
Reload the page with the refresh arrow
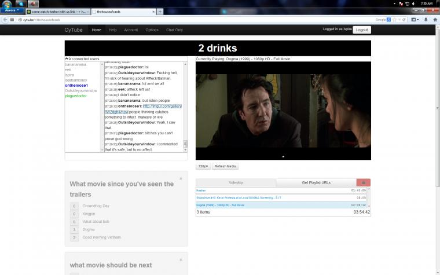point(404,20)
